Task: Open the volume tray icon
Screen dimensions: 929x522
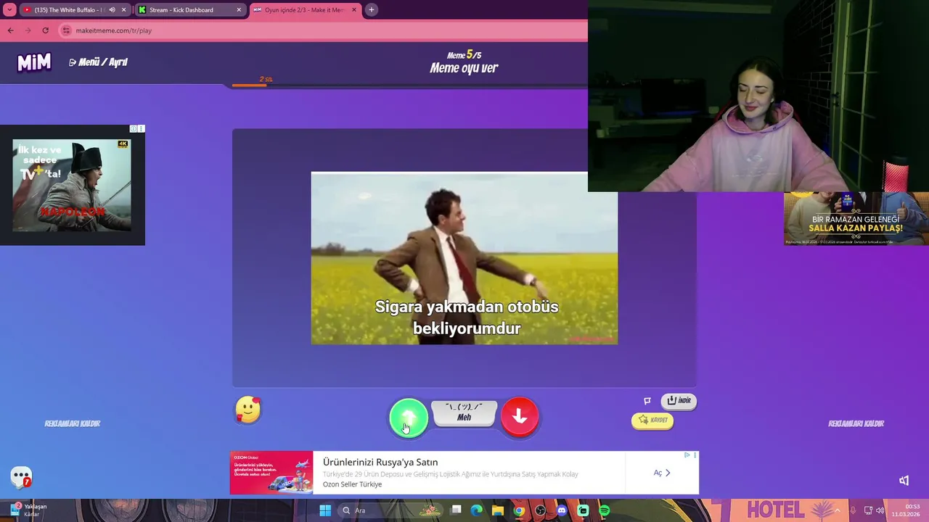Action: (880, 510)
